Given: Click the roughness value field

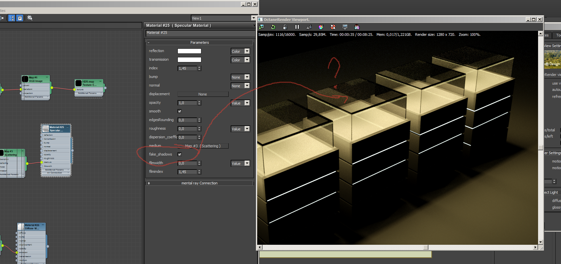Looking at the screenshot, I should pos(188,129).
